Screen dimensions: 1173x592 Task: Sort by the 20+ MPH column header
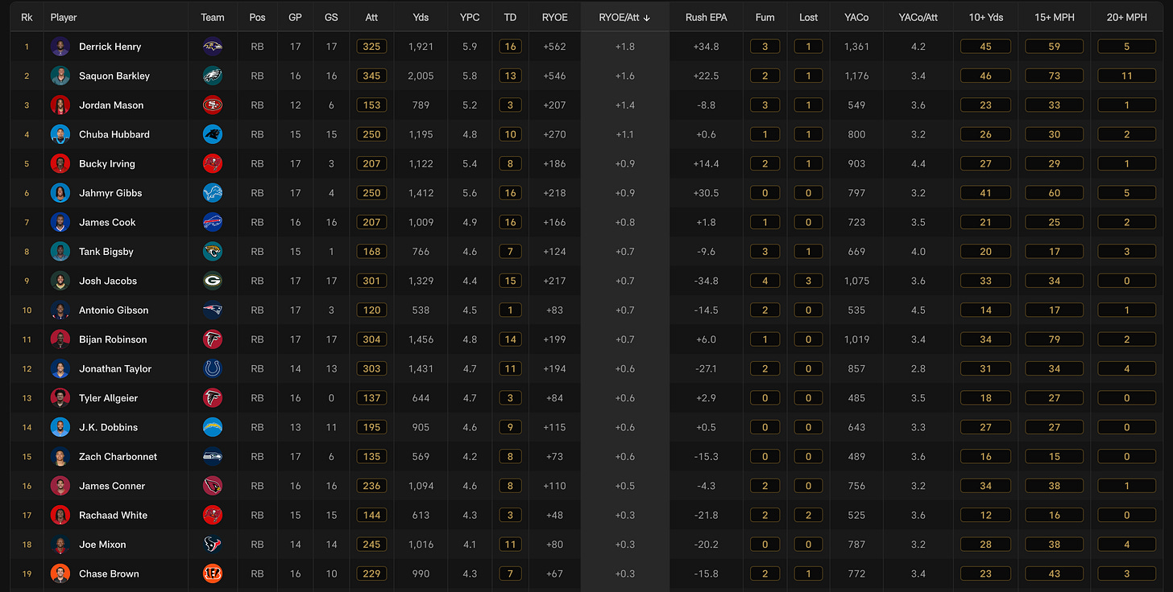1126,17
